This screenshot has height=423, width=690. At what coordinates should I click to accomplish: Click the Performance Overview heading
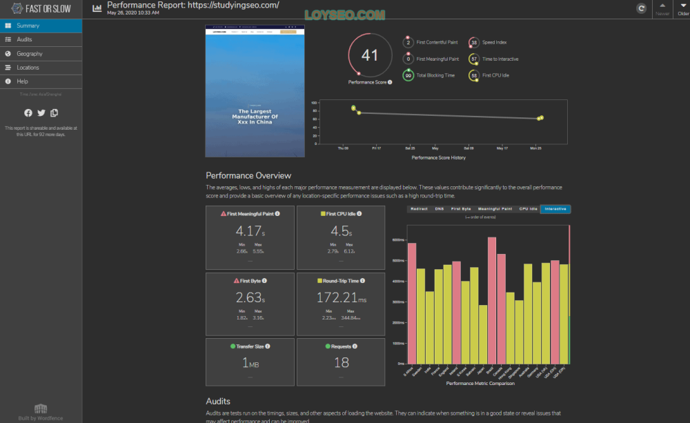point(248,176)
